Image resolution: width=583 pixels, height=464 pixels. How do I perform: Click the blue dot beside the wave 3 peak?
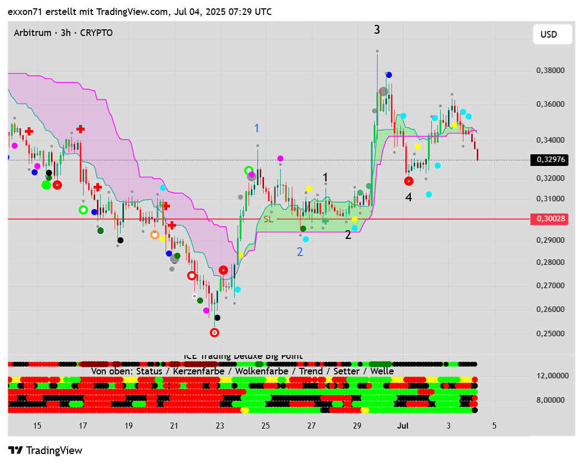(389, 75)
